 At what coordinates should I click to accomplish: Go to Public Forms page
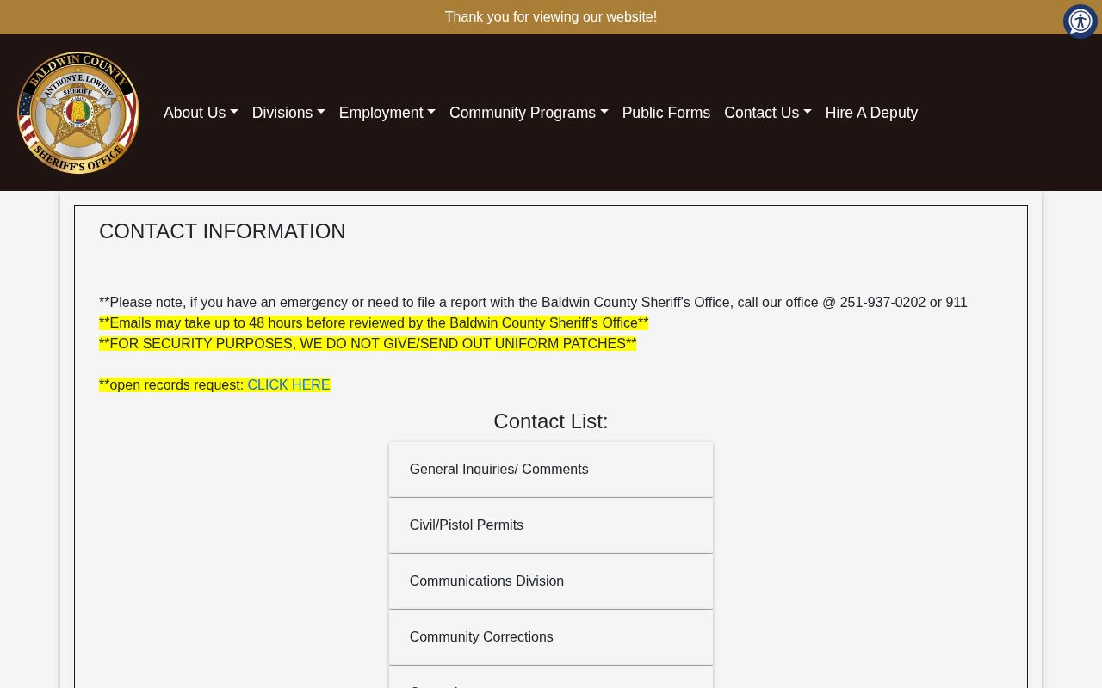[666, 113]
